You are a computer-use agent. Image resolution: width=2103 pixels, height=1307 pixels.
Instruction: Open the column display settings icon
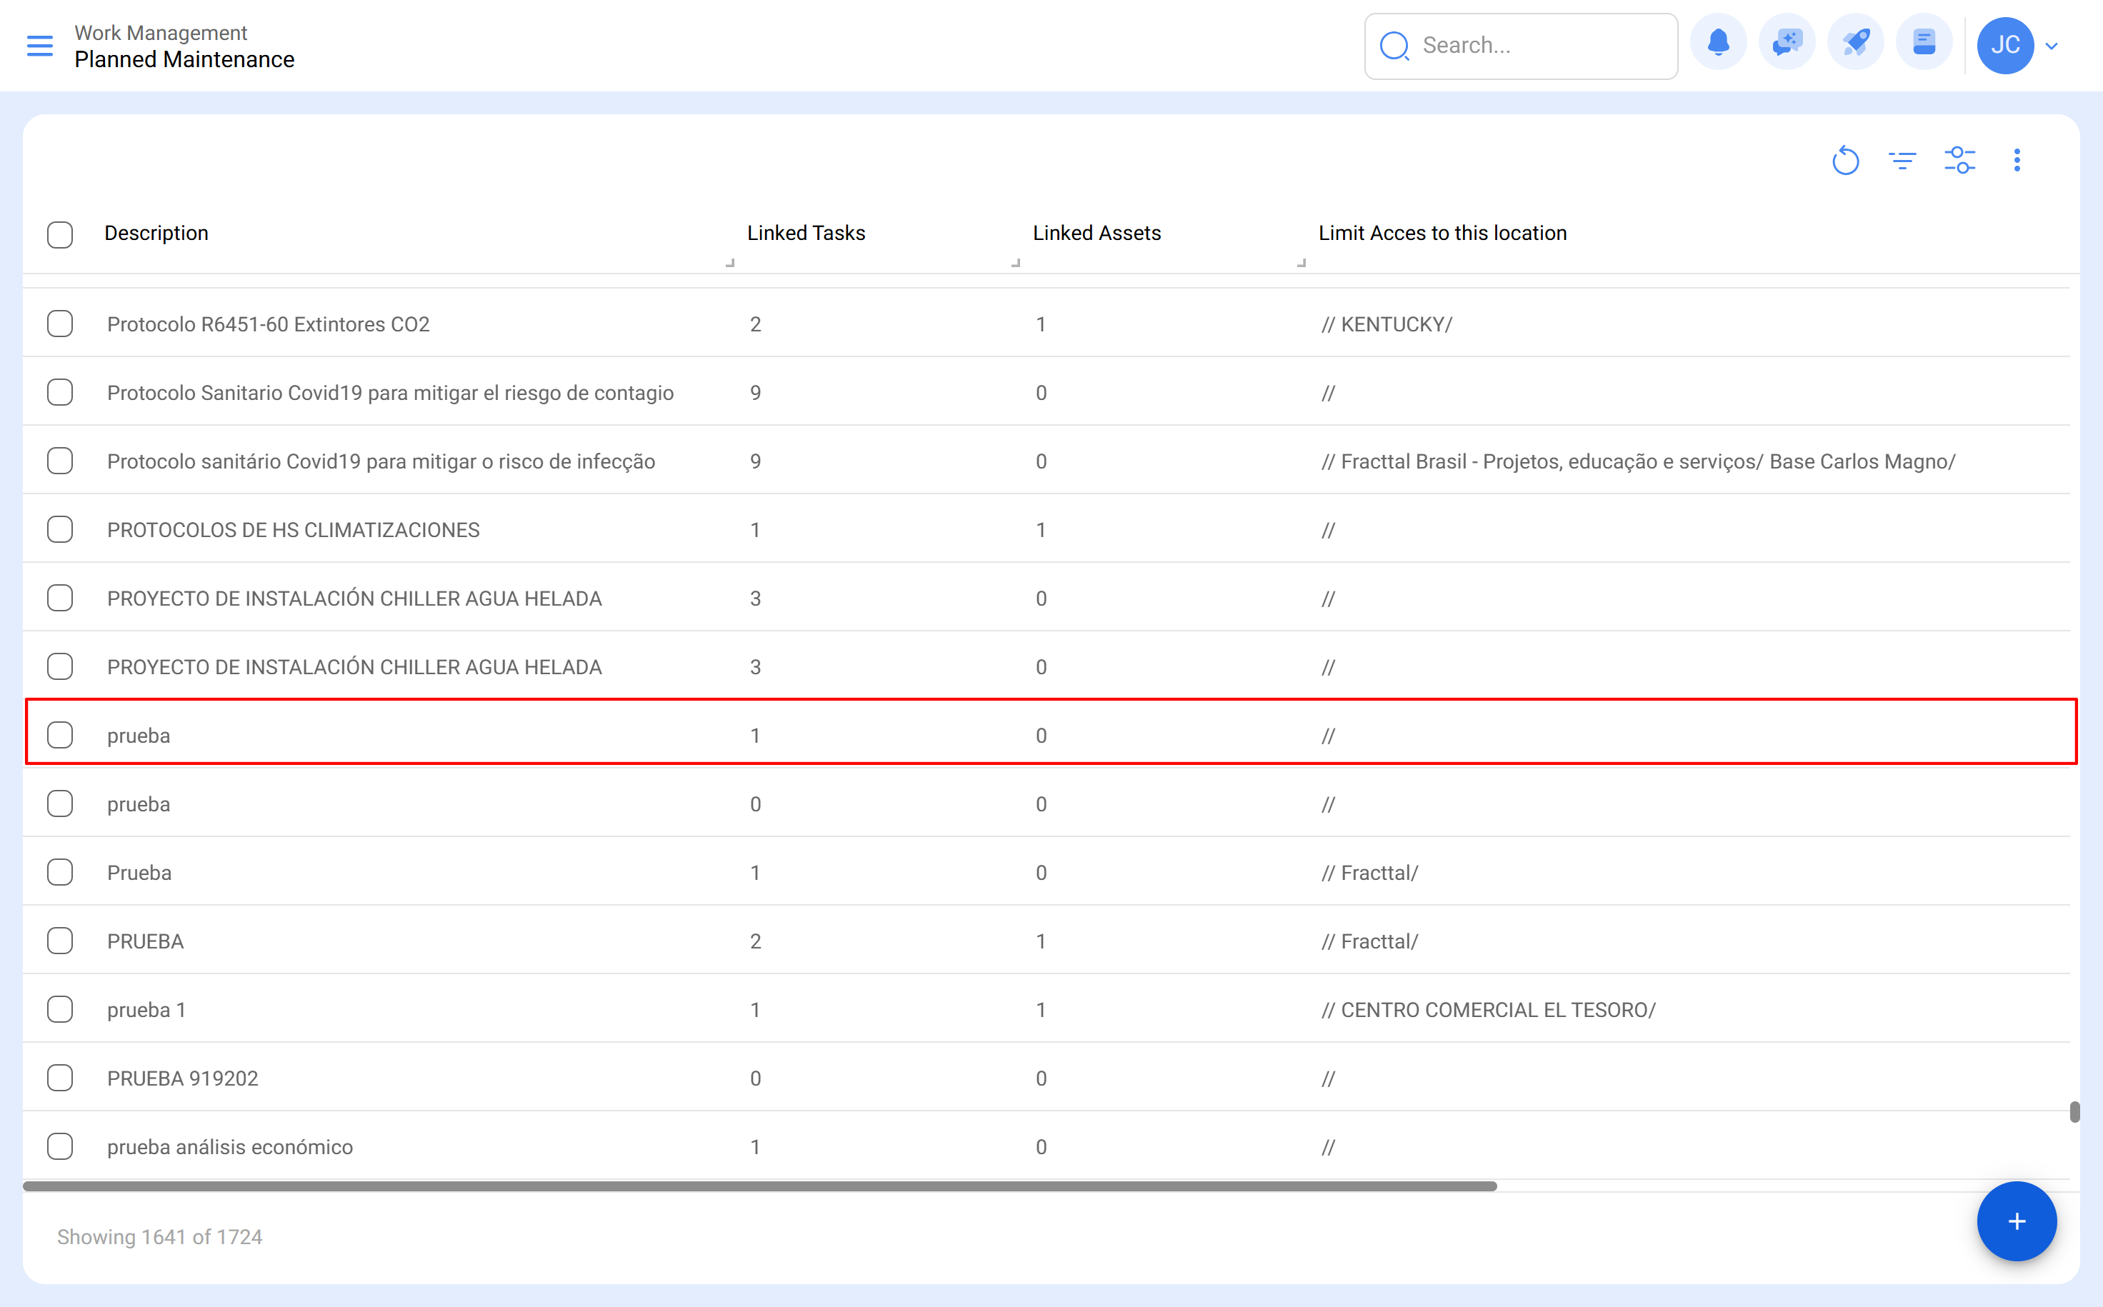(x=1959, y=161)
